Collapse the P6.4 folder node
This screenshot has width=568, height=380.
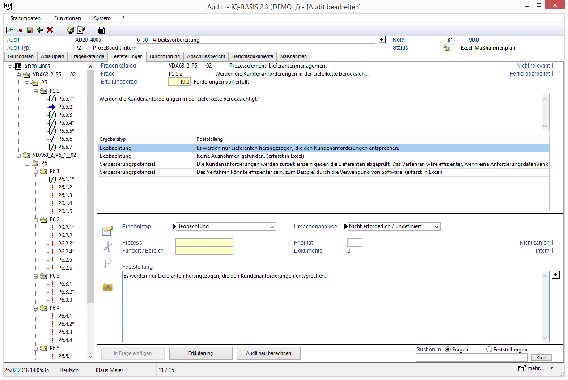click(x=35, y=308)
